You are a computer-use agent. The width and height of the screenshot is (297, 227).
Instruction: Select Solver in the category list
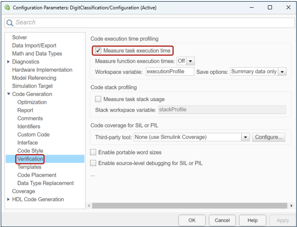(20, 37)
